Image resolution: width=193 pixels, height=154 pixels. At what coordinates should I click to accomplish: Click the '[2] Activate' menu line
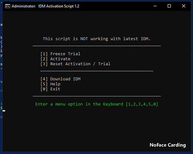[x=55, y=59]
